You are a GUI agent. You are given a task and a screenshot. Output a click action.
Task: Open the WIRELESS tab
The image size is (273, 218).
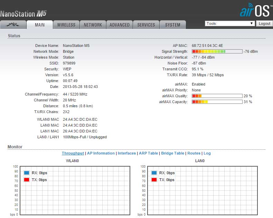[66, 25]
